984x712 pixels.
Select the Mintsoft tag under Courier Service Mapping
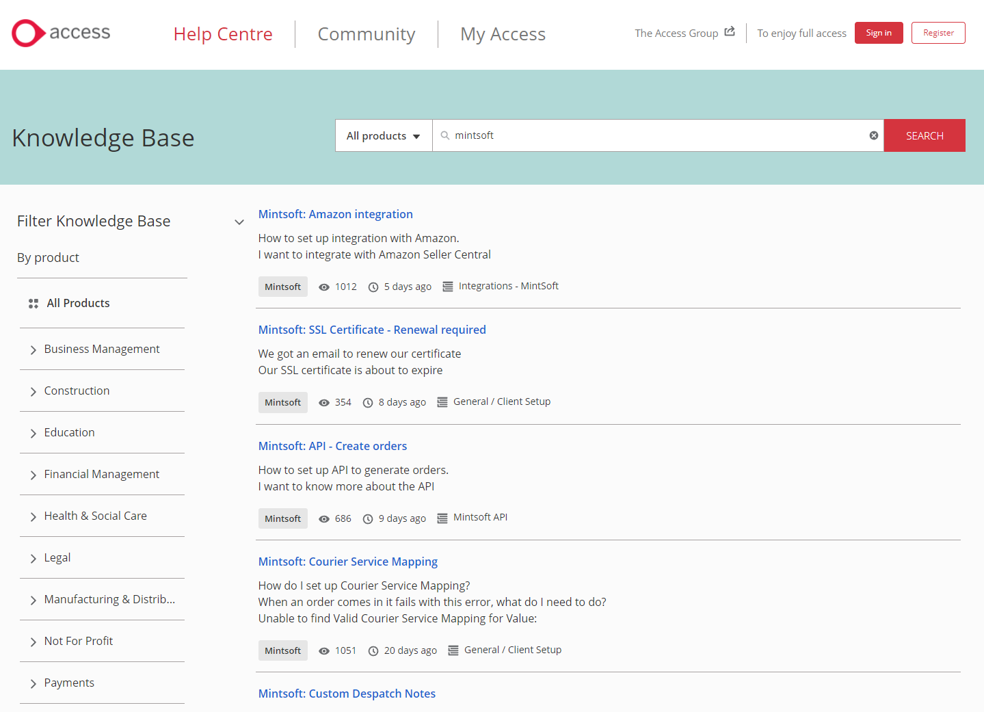pyautogui.click(x=282, y=650)
